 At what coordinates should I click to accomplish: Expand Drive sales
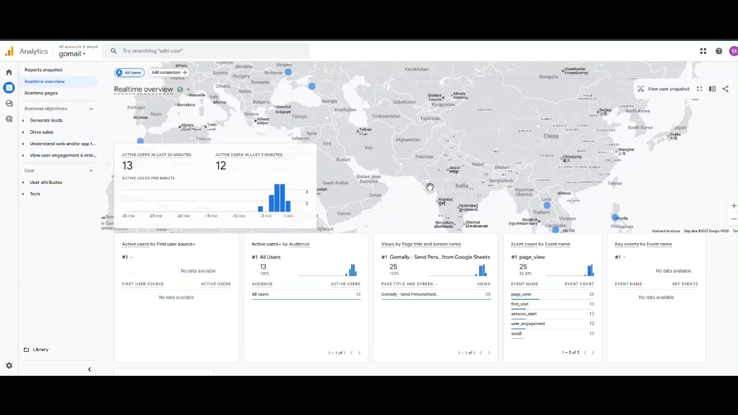[23, 132]
